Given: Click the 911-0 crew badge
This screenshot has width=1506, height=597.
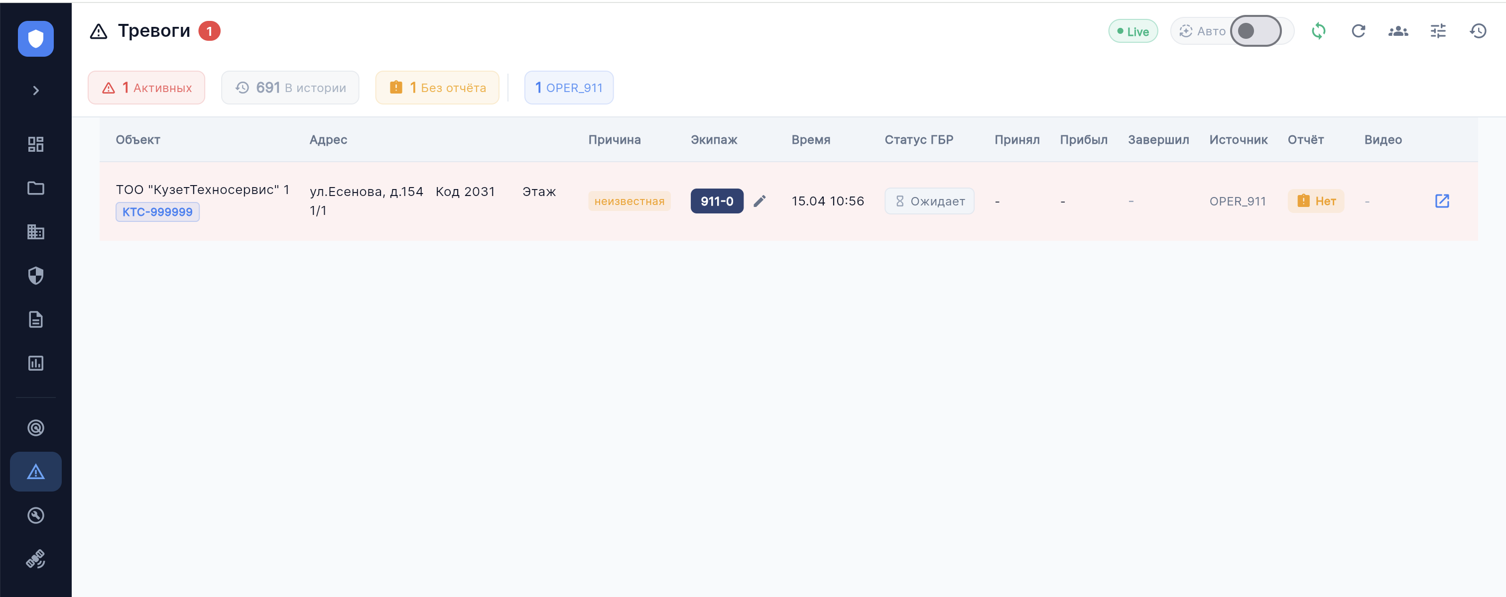Looking at the screenshot, I should point(717,201).
